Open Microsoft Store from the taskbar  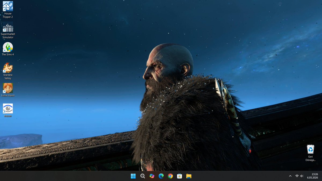tap(180, 176)
